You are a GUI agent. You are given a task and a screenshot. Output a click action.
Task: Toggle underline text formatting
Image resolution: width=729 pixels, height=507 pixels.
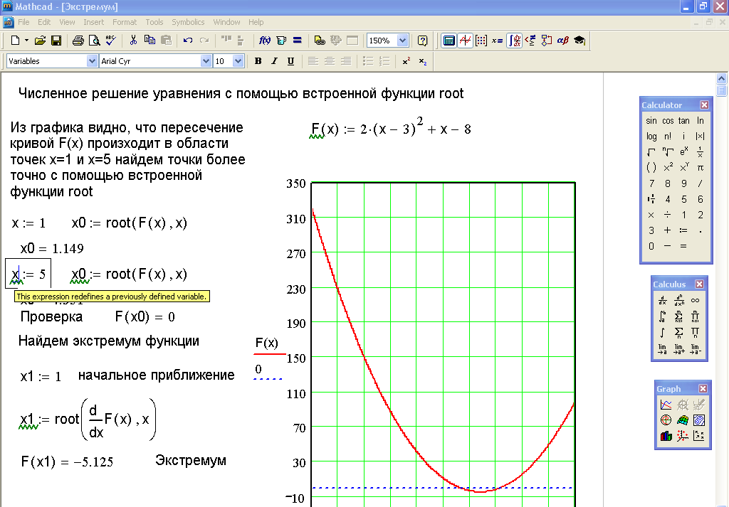click(x=290, y=61)
